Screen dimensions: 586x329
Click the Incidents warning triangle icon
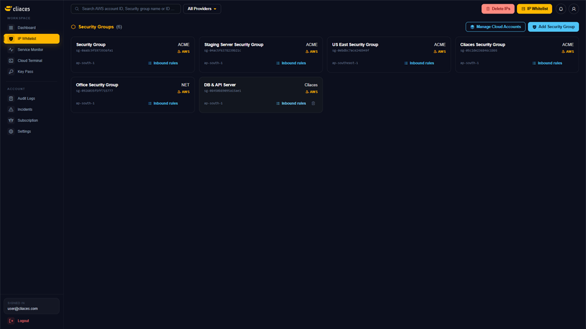click(11, 110)
